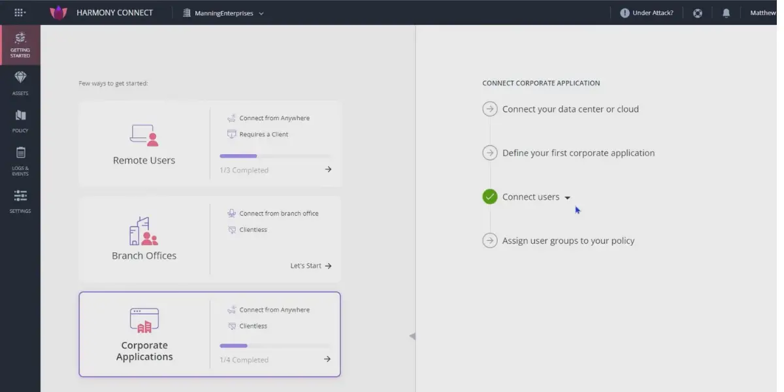Viewport: 784px width, 392px height.
Task: Click the Branch Offices building icon
Action: (x=144, y=231)
